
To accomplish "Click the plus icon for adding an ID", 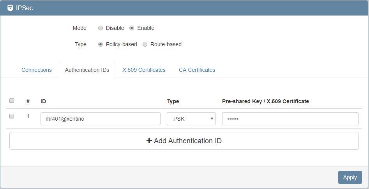I will coord(149,141).
